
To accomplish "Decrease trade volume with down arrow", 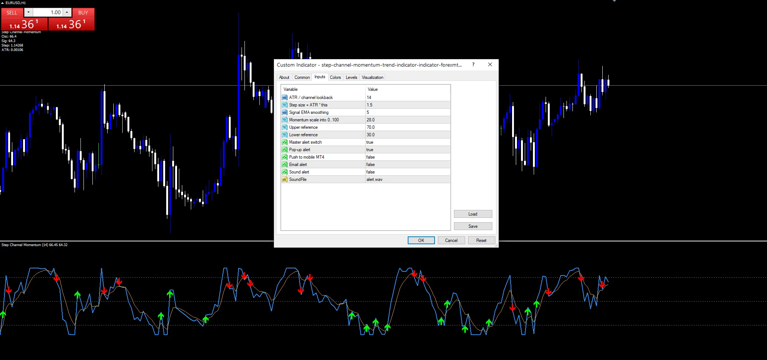I will pyautogui.click(x=28, y=12).
